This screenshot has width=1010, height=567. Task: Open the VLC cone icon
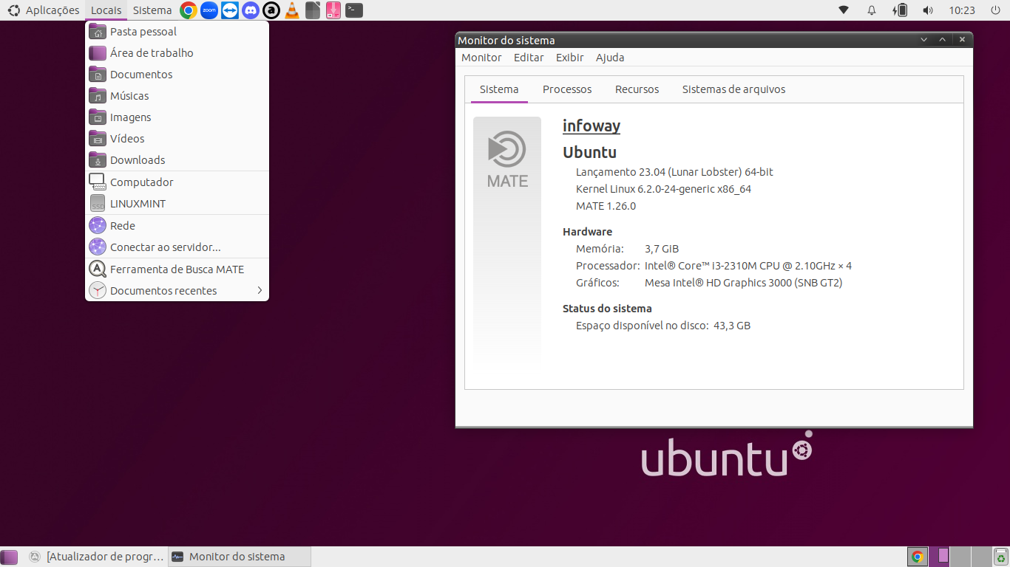coord(292,10)
